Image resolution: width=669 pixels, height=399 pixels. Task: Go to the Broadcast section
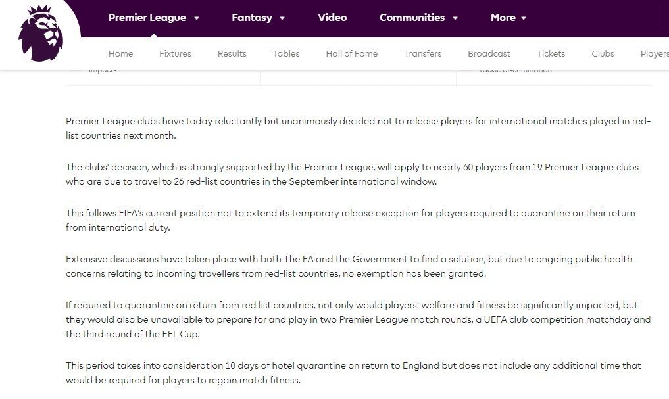coord(489,53)
